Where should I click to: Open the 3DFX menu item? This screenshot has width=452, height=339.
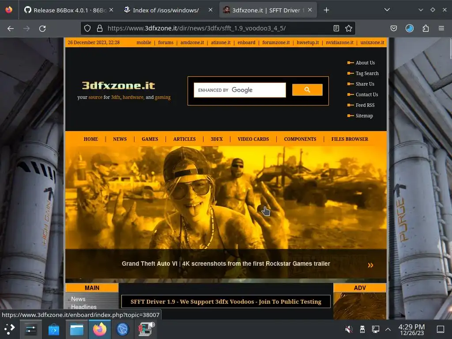click(216, 139)
